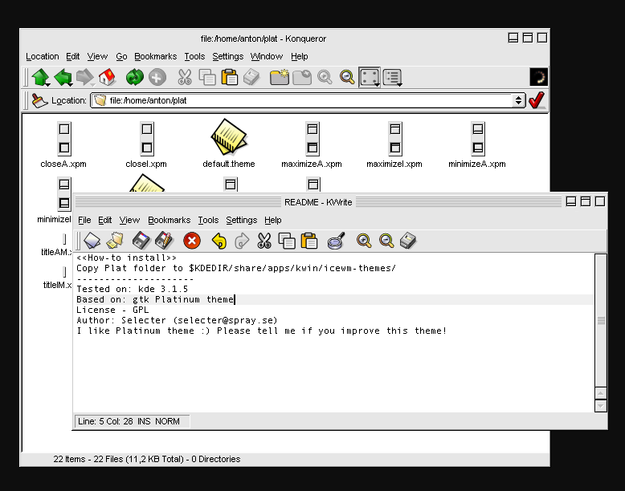Click Undo yellow arrow in KWrite

pyautogui.click(x=219, y=241)
